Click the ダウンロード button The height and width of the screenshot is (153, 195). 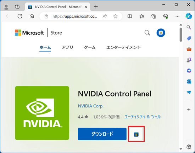click(x=102, y=134)
